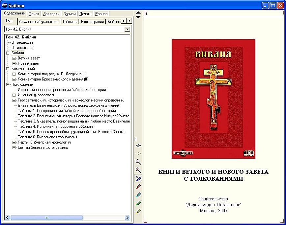Go forward with the right arrow icon

[138, 154]
